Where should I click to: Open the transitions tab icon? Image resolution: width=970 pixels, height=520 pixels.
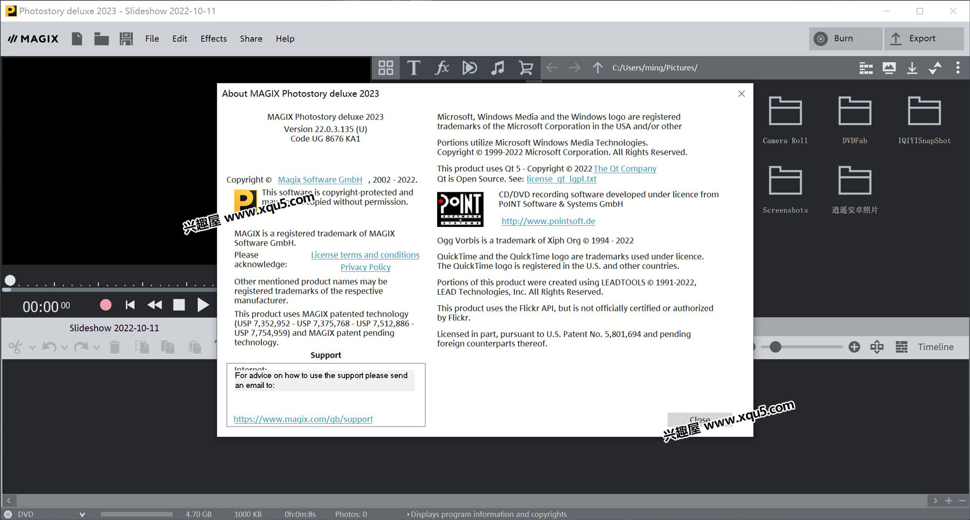point(470,68)
